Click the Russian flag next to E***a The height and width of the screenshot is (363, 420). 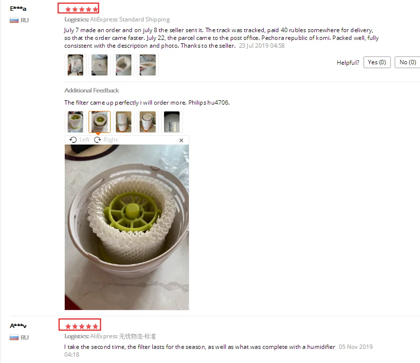14,20
